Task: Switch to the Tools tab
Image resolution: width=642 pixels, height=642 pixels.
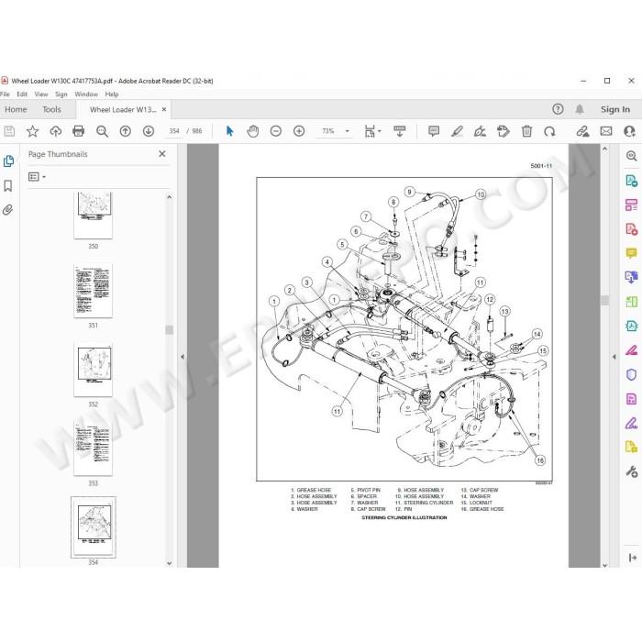Action: (x=51, y=109)
